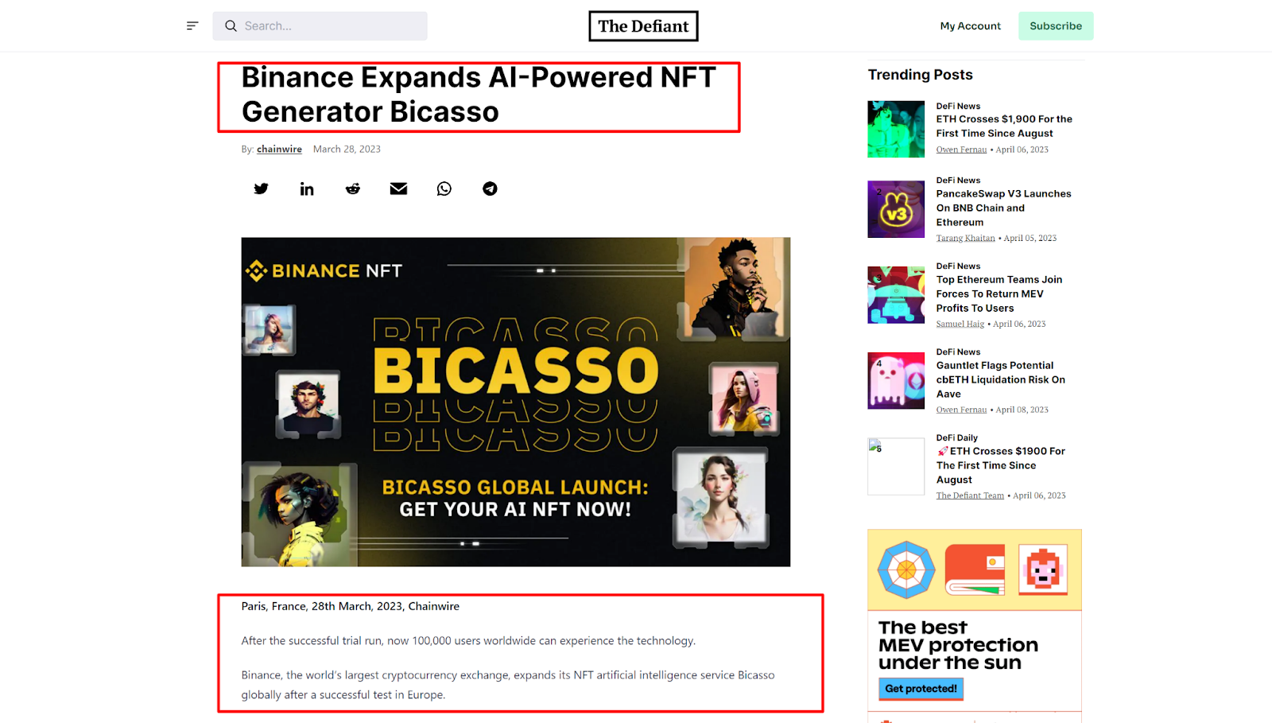Click the 'April 05, 2023' post date

tap(1030, 238)
